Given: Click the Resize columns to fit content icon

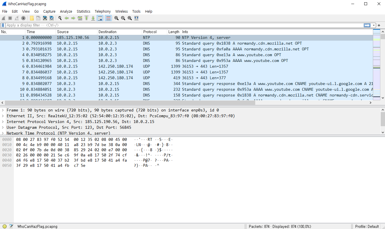Looking at the screenshot, I should pos(136,18).
